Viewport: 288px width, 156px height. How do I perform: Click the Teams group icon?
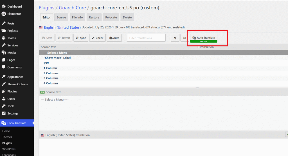[x=4, y=38]
